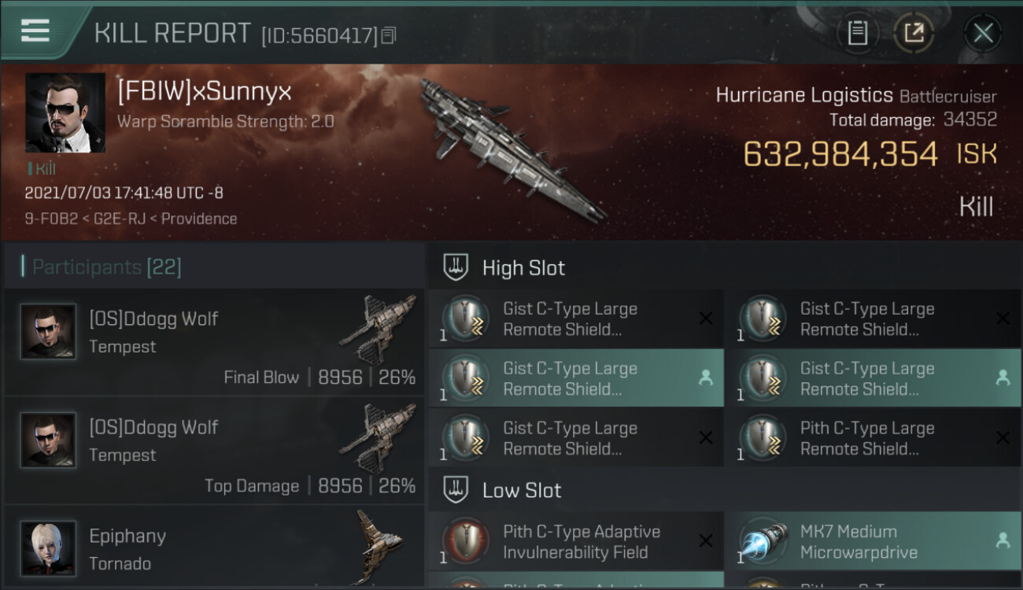Open the Providence region location link
This screenshot has width=1023, height=590.
point(199,219)
